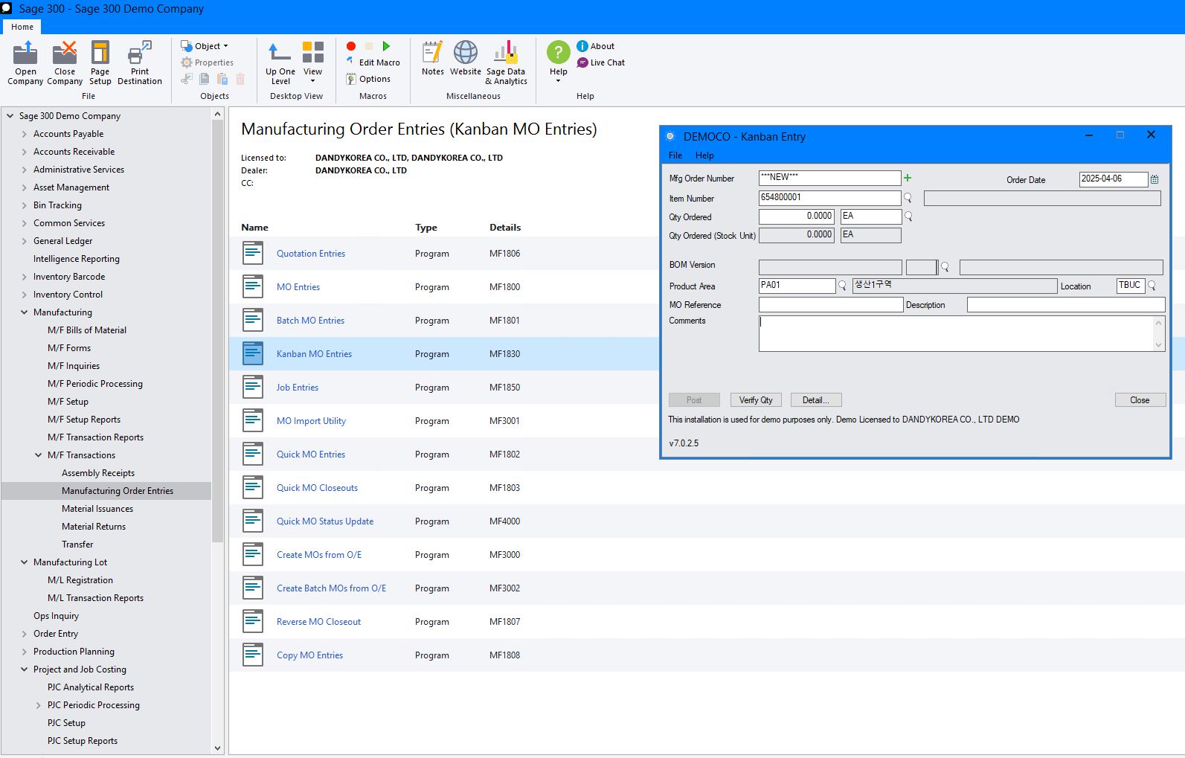1185x758 pixels.
Task: Run macro with the green play icon
Action: click(386, 46)
